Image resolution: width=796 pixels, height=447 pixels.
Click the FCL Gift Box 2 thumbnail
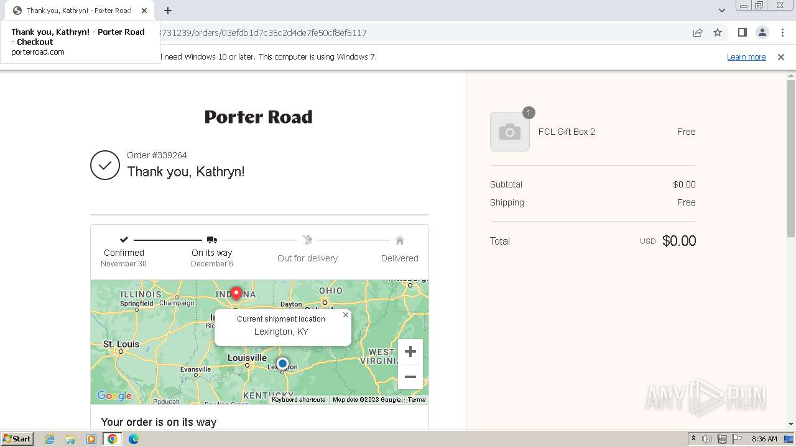coord(510,132)
